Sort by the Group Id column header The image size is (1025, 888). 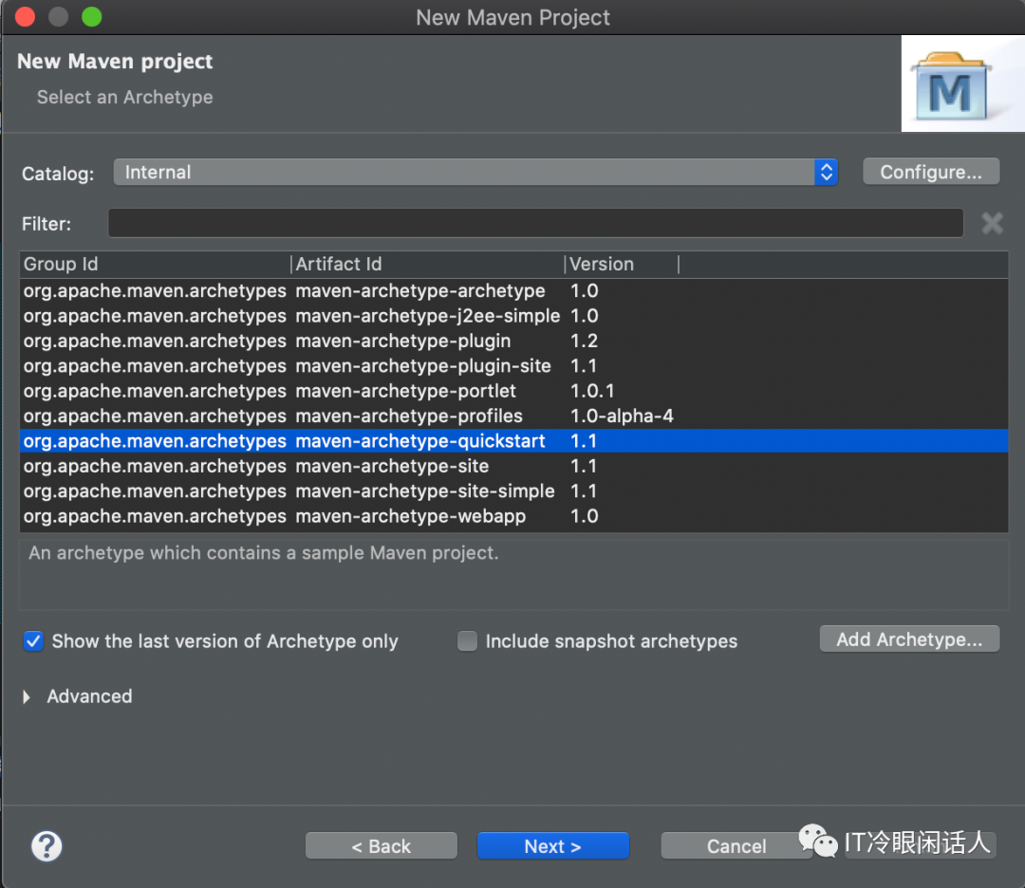156,264
